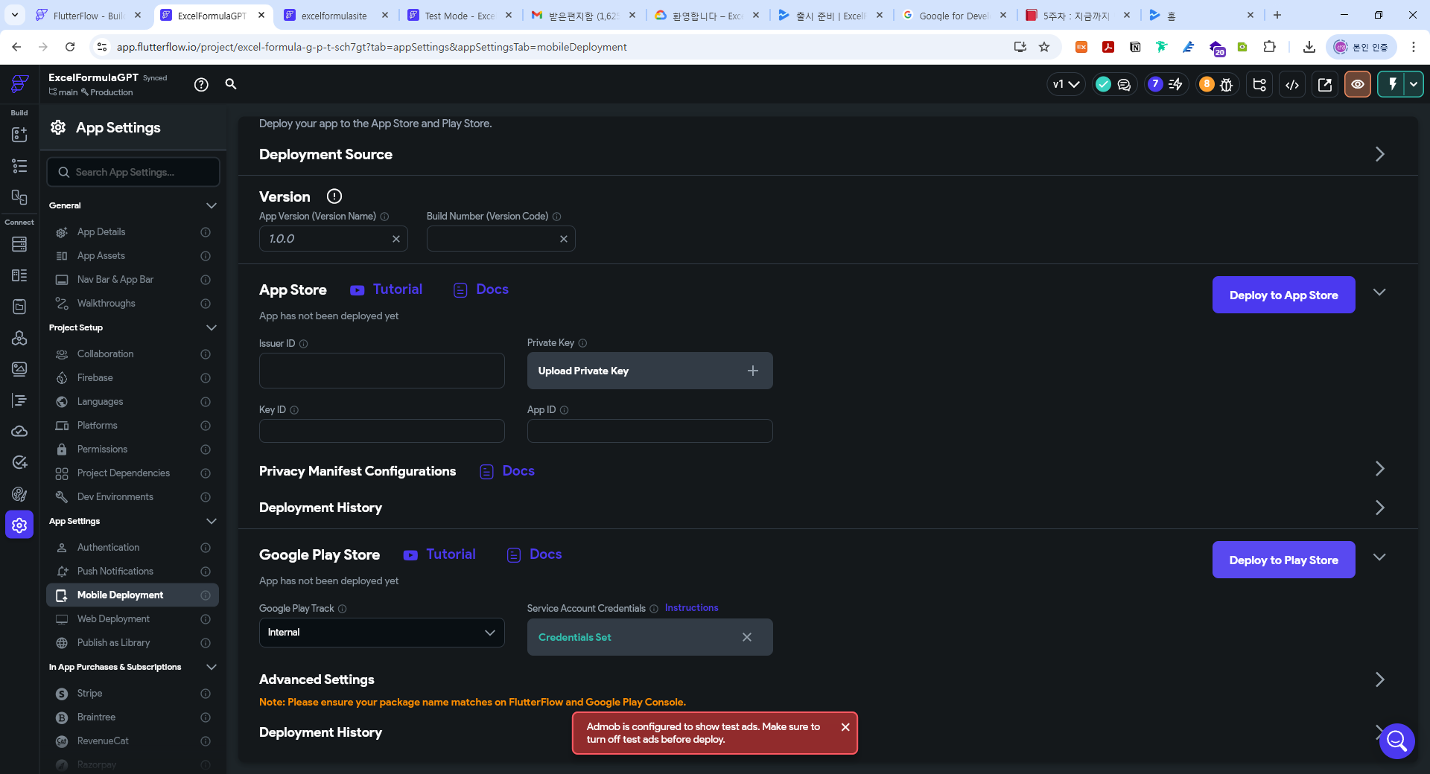Image resolution: width=1430 pixels, height=774 pixels.
Task: Collapse the General sidebar section
Action: point(212,205)
